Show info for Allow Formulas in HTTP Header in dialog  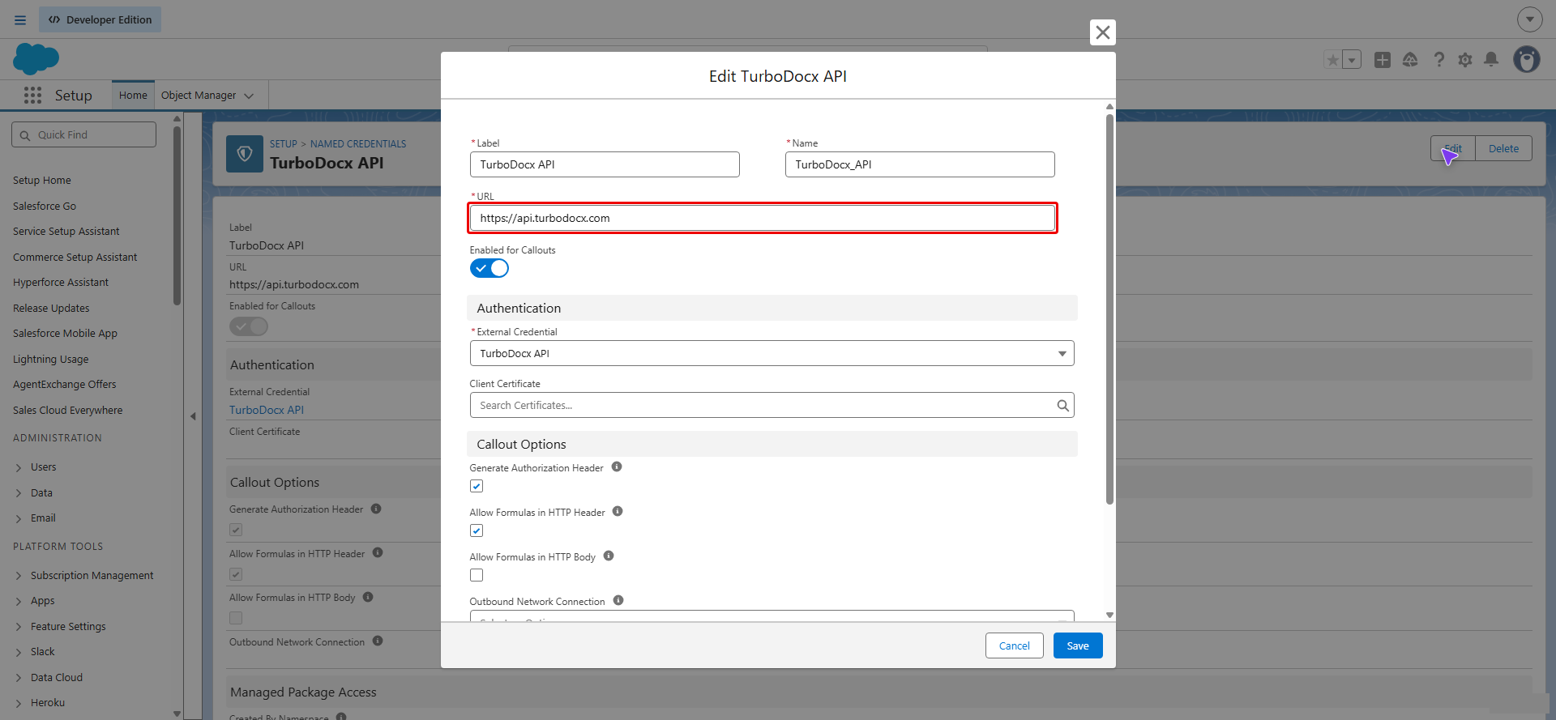click(x=618, y=512)
